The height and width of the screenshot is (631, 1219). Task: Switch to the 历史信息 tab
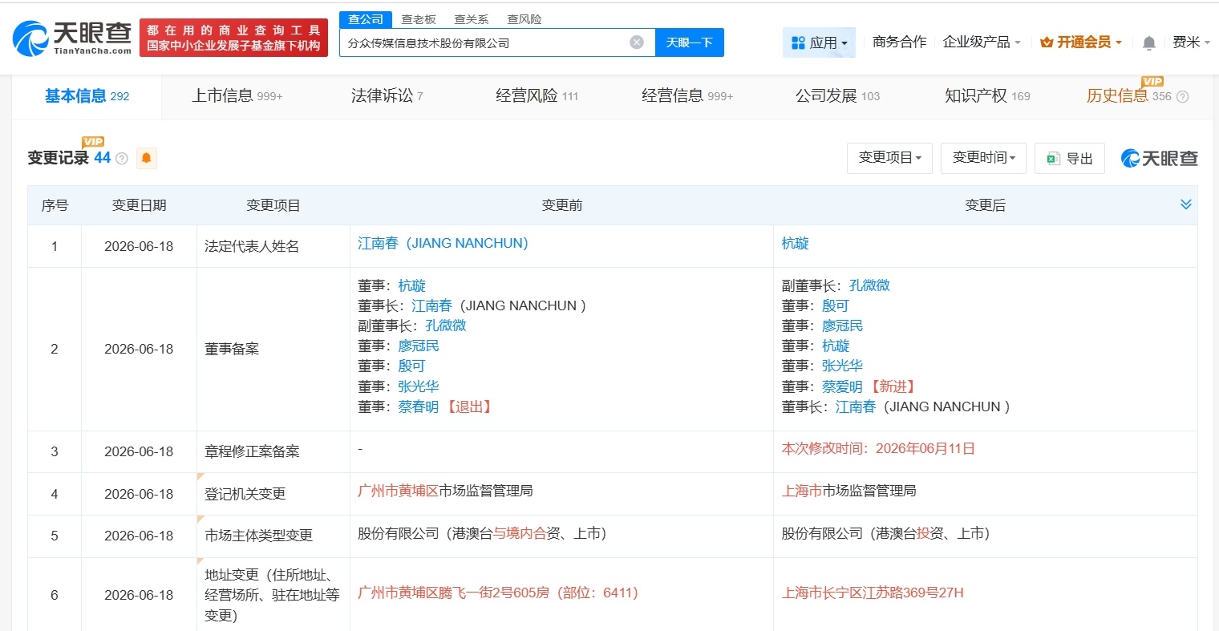1129,96
